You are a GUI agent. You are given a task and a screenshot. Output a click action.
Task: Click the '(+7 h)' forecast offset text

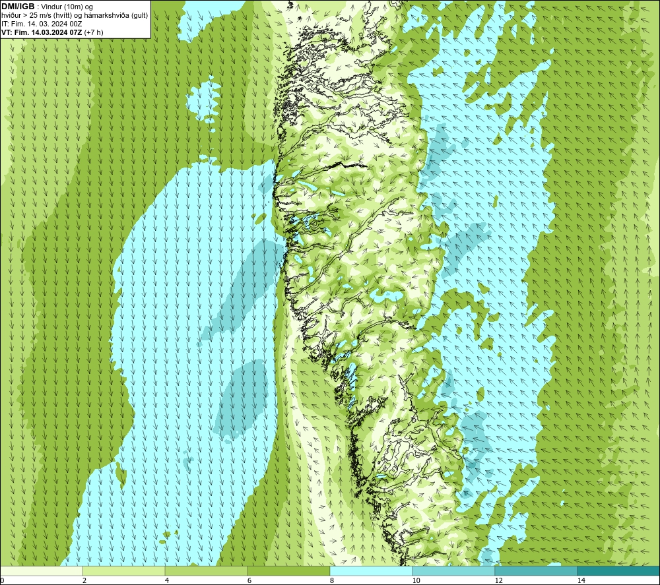(x=94, y=32)
